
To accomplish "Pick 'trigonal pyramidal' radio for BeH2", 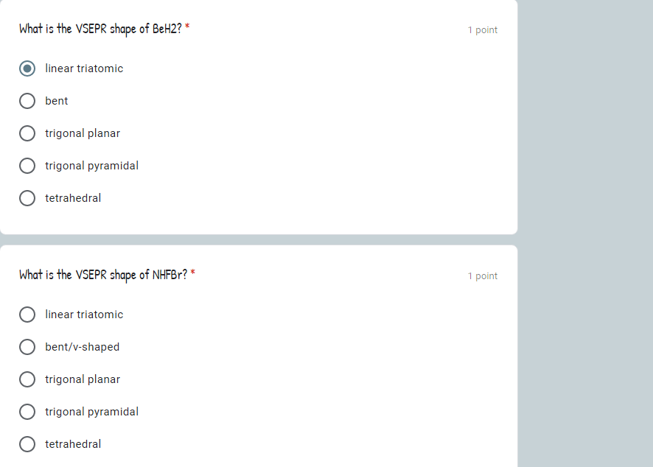I will (27, 166).
